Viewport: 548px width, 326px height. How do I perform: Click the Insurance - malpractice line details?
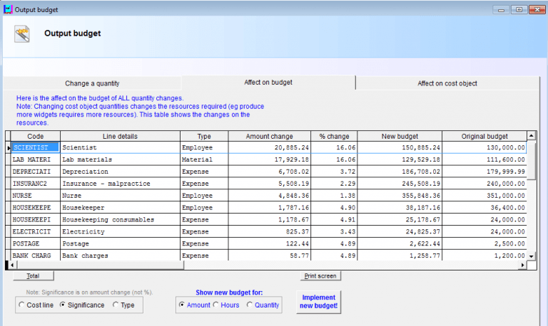point(120,184)
